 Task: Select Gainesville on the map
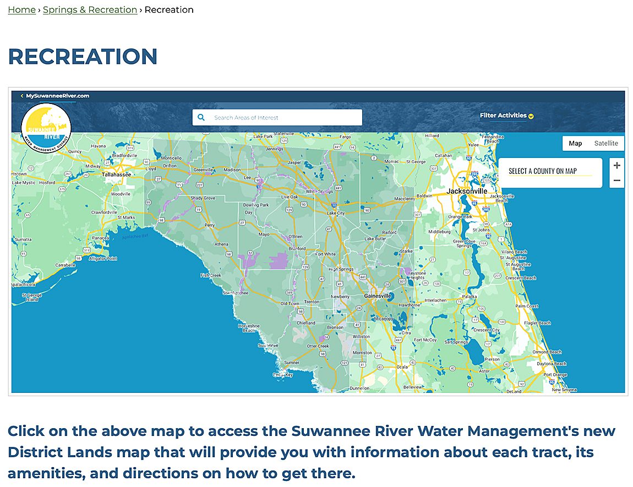pos(377,296)
